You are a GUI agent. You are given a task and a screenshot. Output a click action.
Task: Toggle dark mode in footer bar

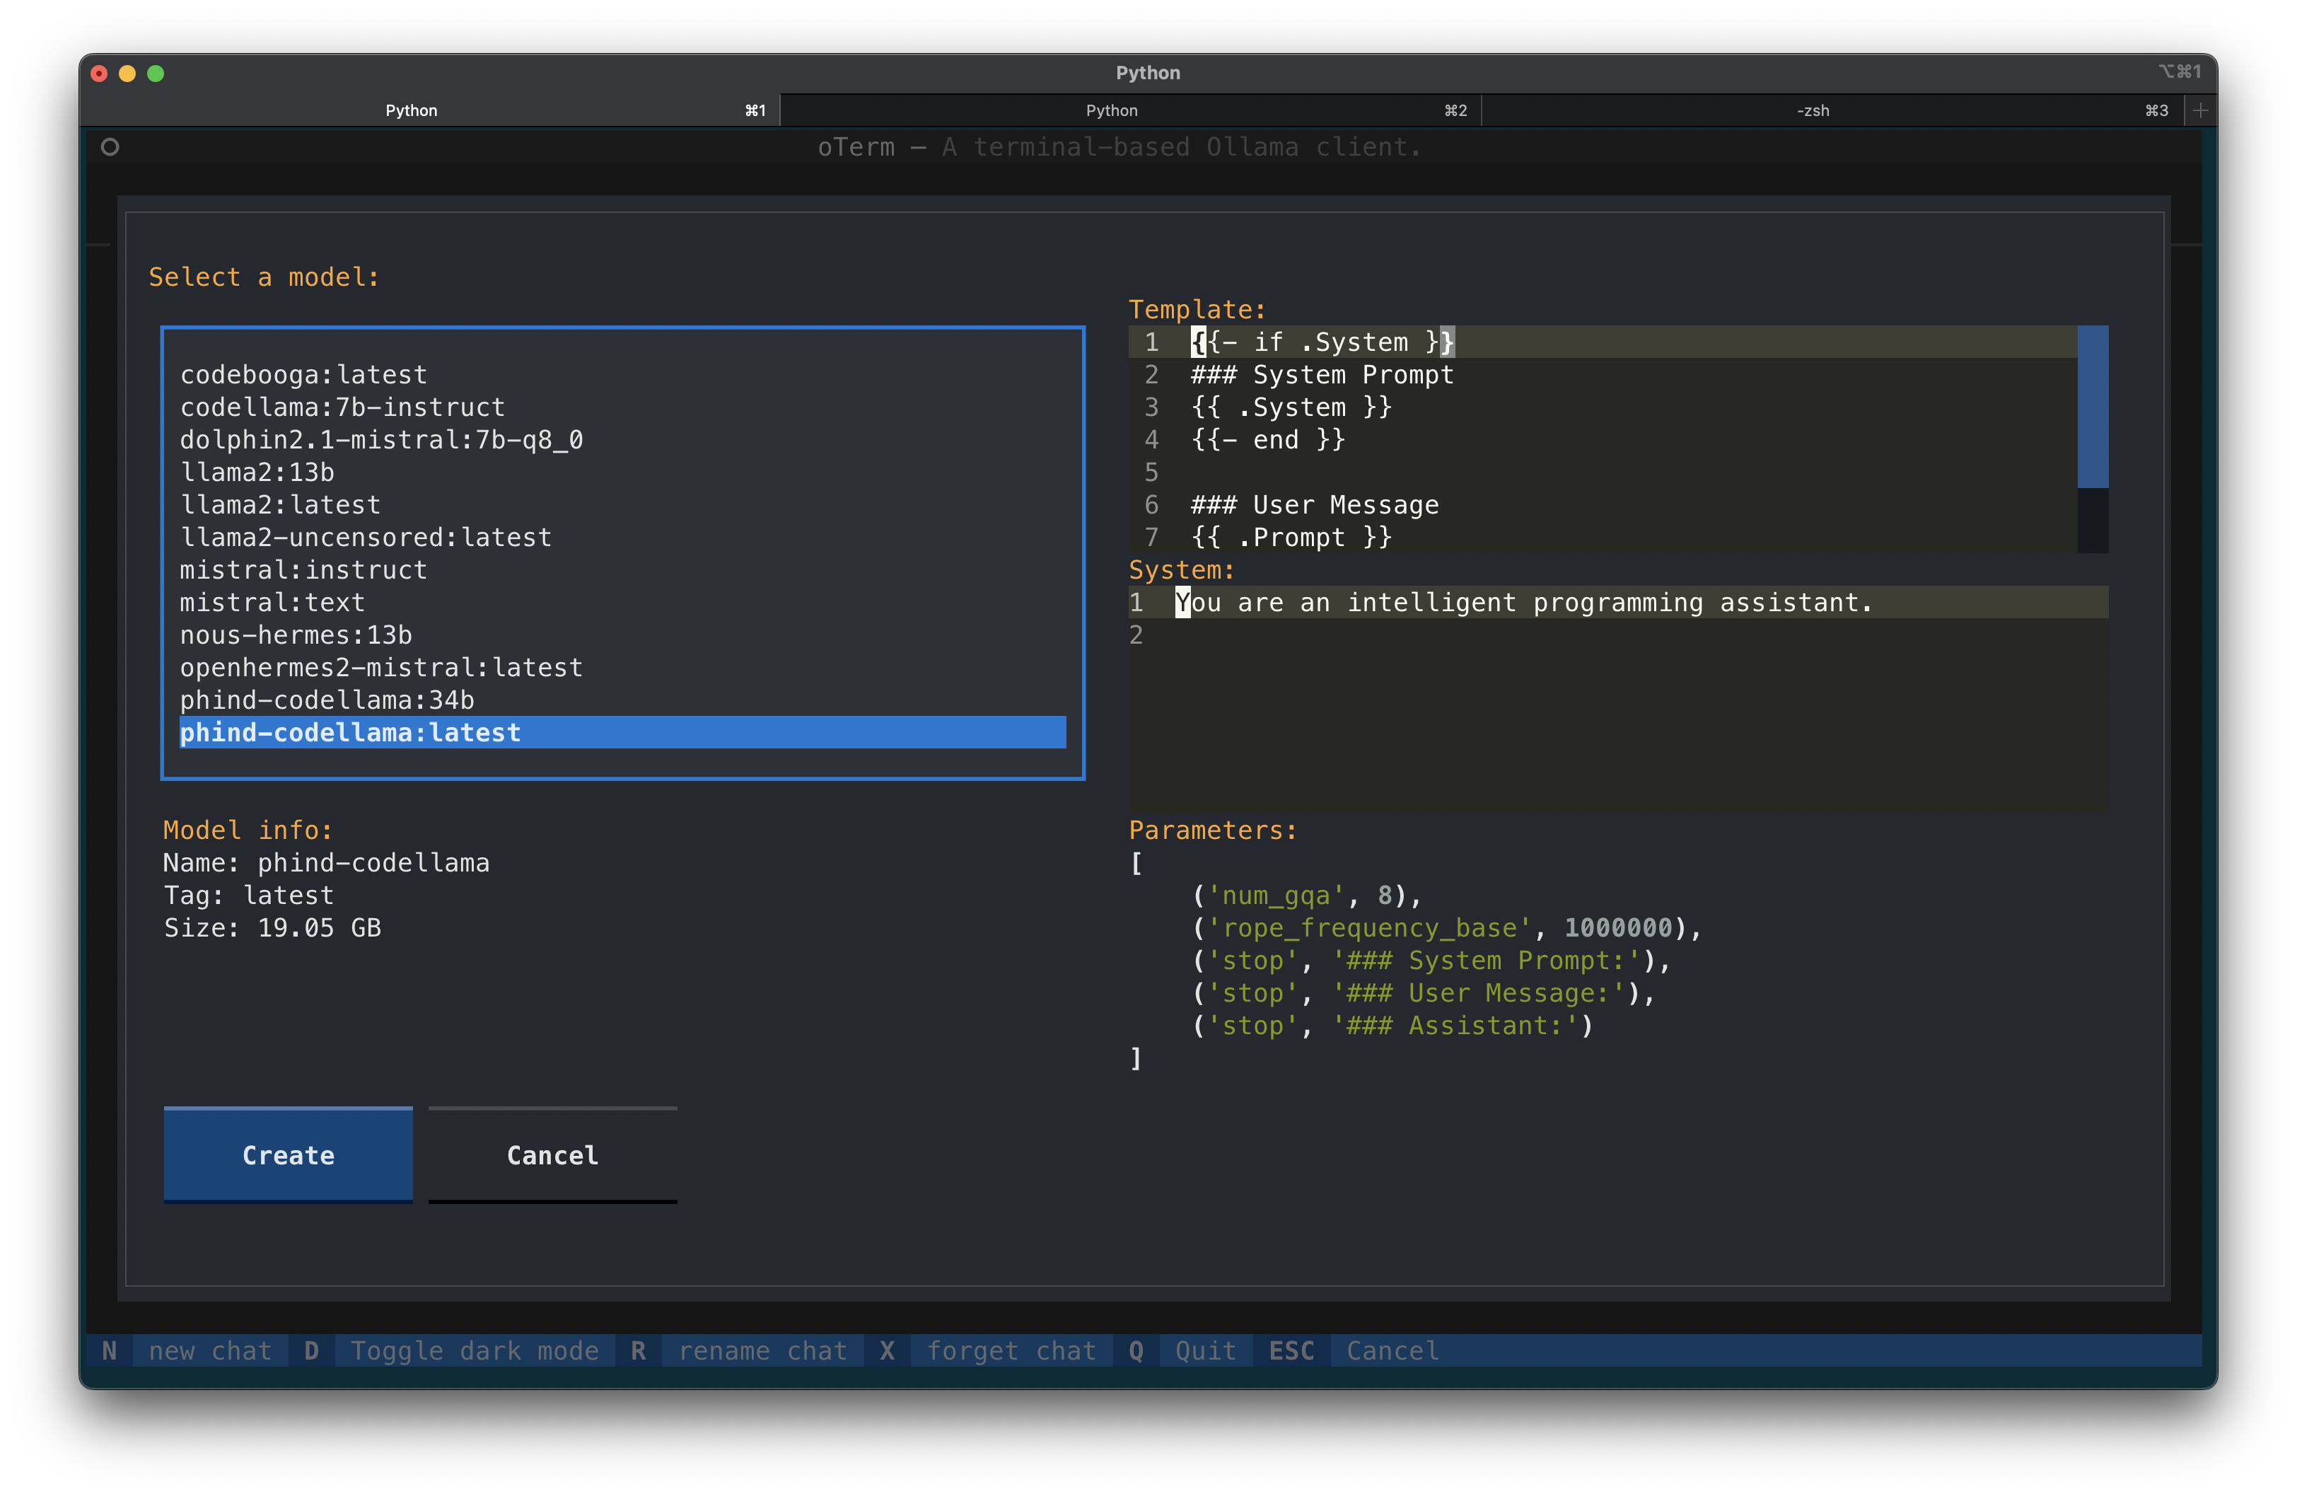(474, 1350)
